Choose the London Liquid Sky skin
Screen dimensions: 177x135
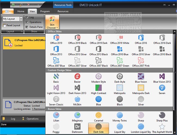click(x=141, y=128)
